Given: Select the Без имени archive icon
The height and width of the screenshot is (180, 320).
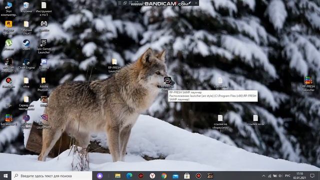Looking at the screenshot, I should (x=8, y=120).
